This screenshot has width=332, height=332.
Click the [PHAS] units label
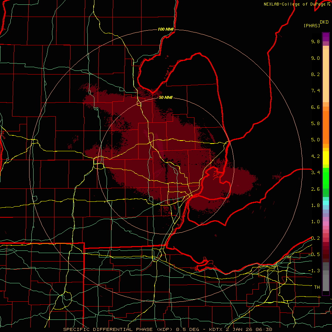312,25
